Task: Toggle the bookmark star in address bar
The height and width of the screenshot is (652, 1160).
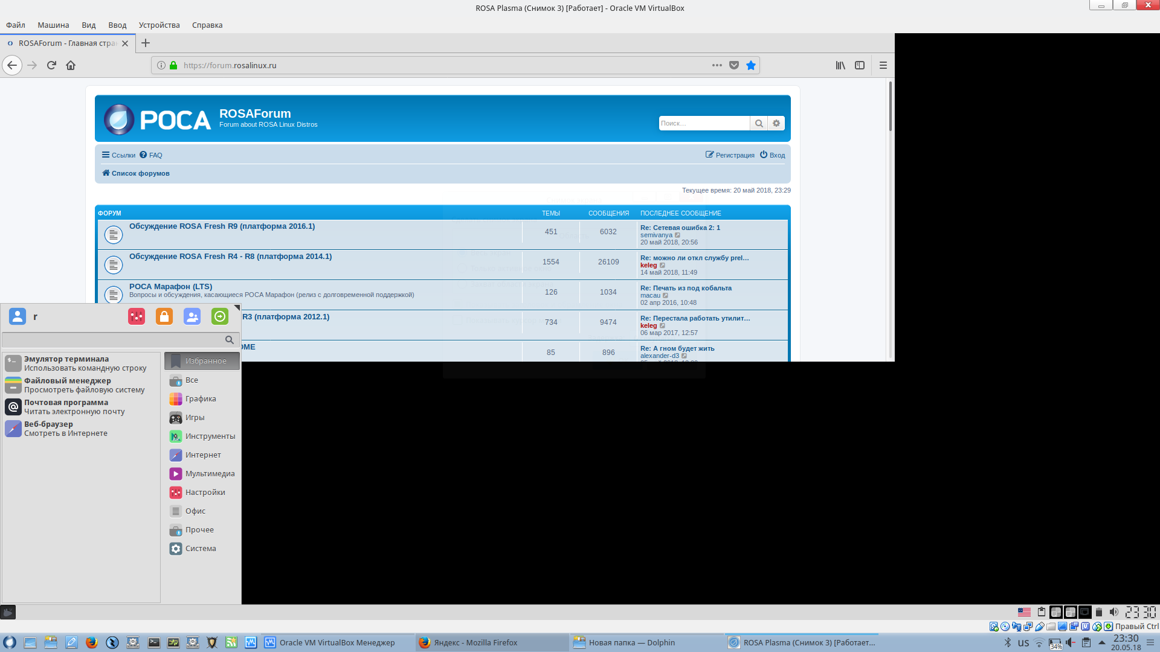Action: click(x=750, y=65)
